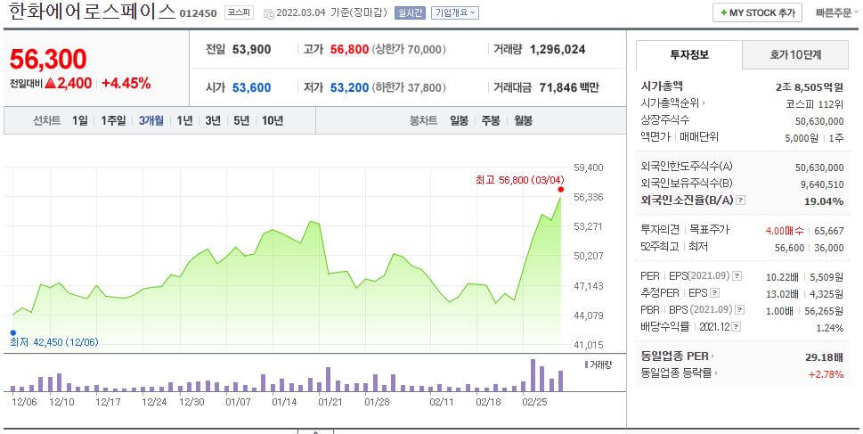Click the 거래량 1,296,024 value
This screenshot has width=863, height=434.
click(558, 50)
